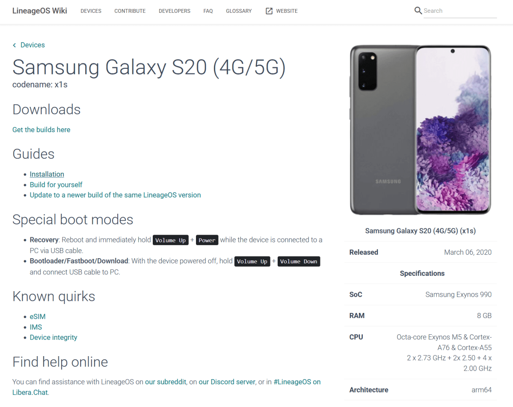Open the CONTRIBUTE menu item
This screenshot has height=407, width=513.
(130, 11)
